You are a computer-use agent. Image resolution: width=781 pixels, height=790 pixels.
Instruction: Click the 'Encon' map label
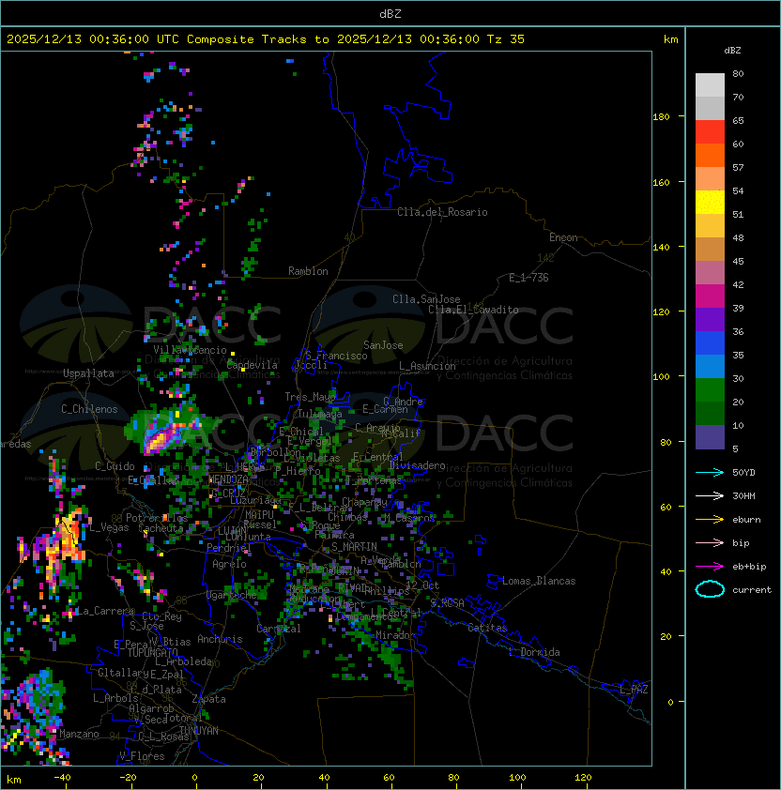point(563,237)
